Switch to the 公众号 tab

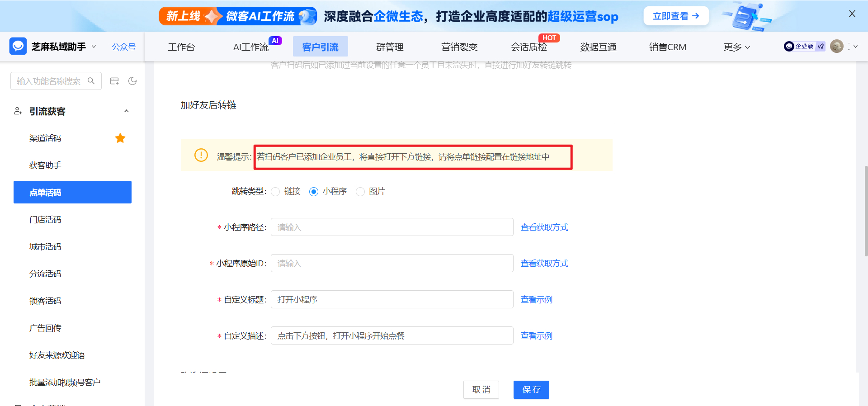click(123, 47)
